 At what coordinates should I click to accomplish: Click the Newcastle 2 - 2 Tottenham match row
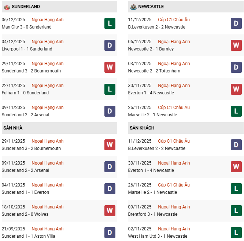point(154,71)
